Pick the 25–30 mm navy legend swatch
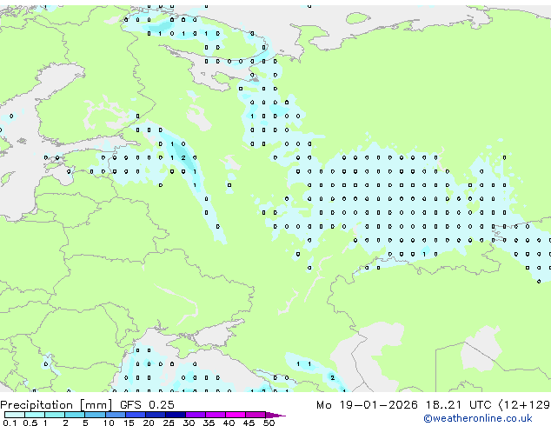Image resolution: width=551 pixels, height=426 pixels. click(175, 415)
